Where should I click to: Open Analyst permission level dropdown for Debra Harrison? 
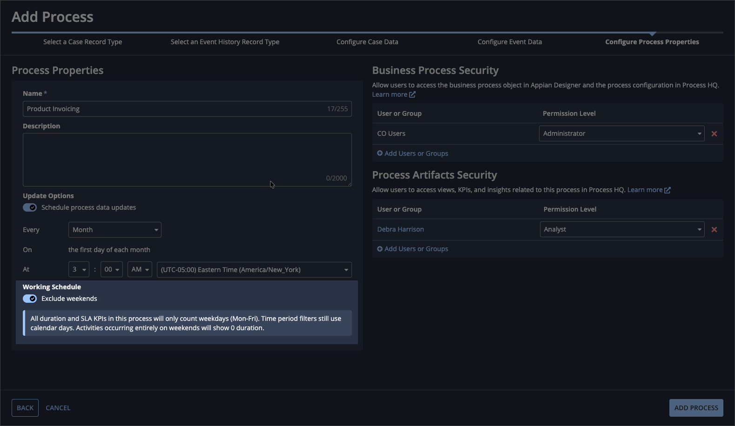point(622,229)
